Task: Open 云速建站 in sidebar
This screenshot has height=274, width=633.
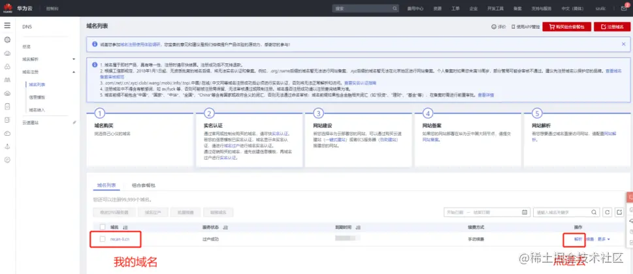Action: pyautogui.click(x=31, y=122)
